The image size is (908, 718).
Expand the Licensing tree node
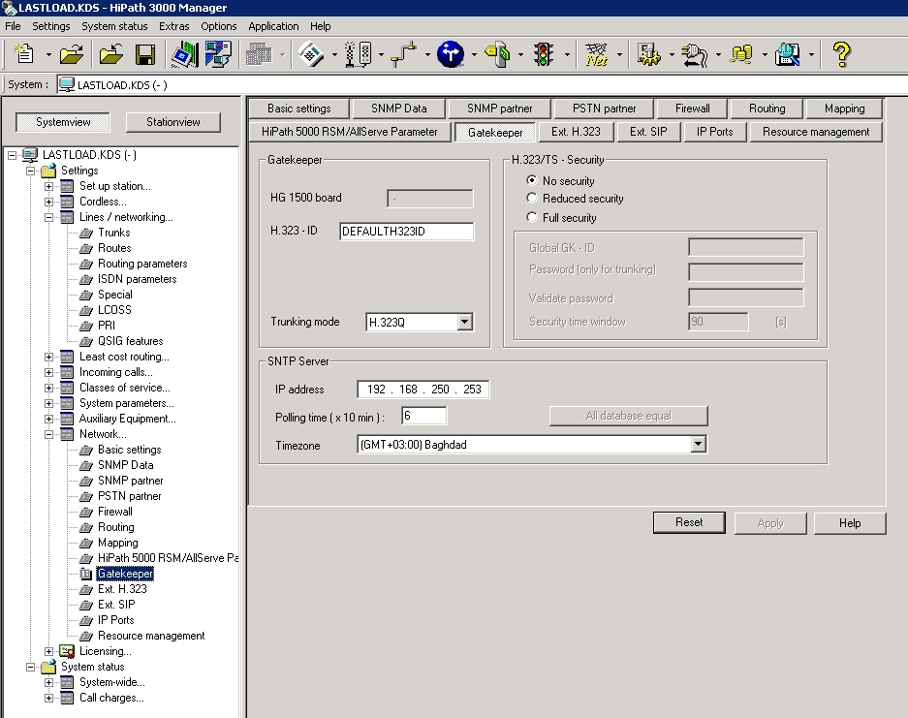pos(48,651)
